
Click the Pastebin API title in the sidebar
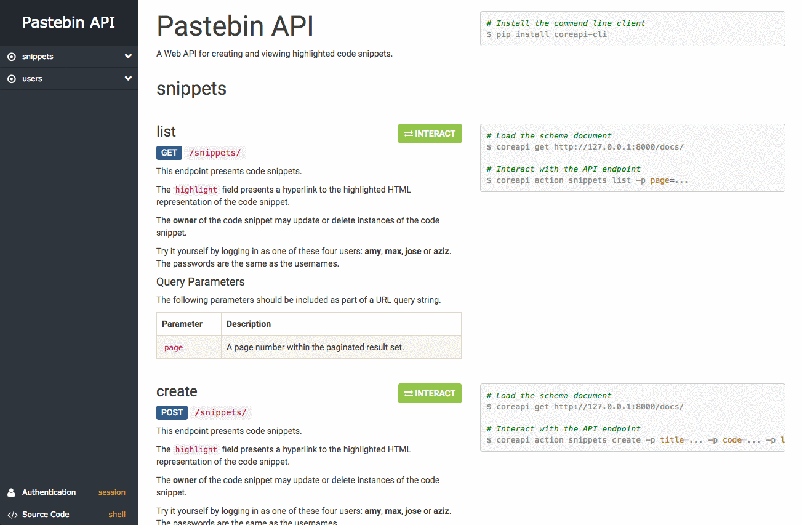68,22
